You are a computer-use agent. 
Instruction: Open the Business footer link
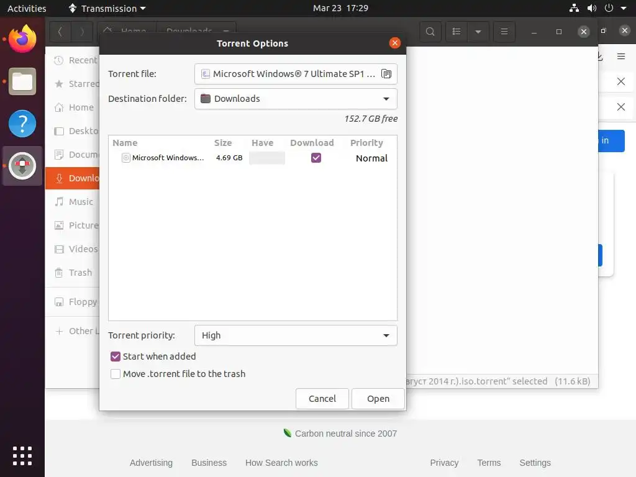[x=209, y=463]
